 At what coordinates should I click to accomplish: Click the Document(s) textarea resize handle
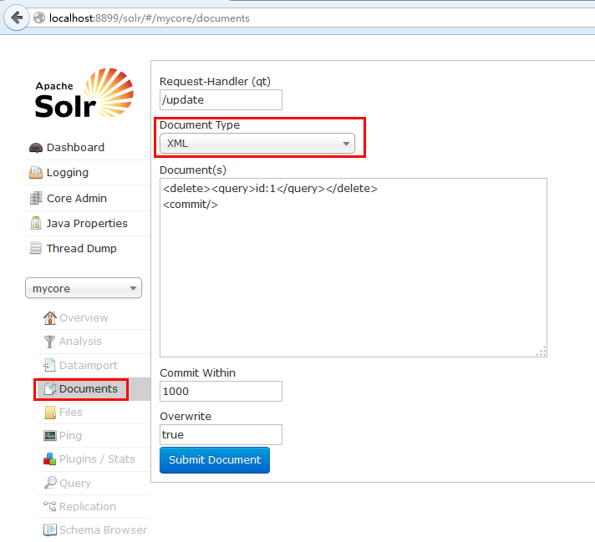(x=542, y=352)
